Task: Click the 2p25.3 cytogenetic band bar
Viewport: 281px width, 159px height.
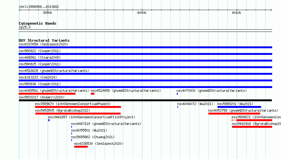Action: click(x=145, y=31)
